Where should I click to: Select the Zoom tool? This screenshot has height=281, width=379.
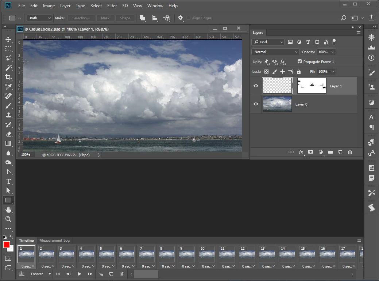8,219
